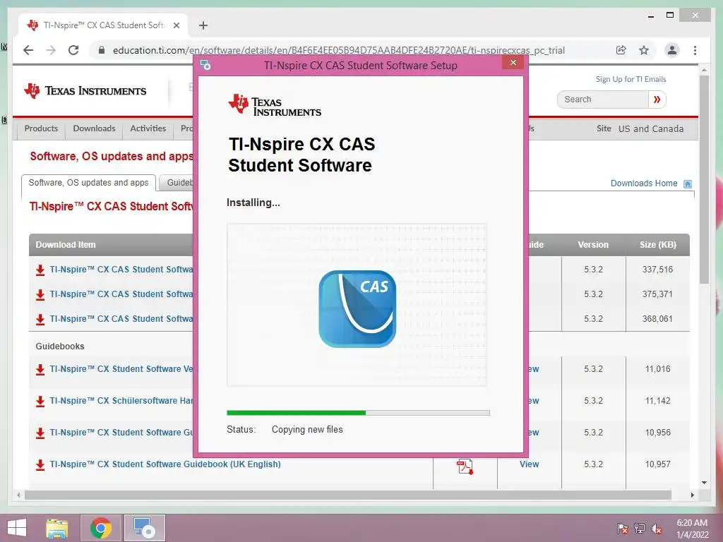Click the 'Installing...' label in dialog
This screenshot has width=723, height=542.
click(253, 203)
